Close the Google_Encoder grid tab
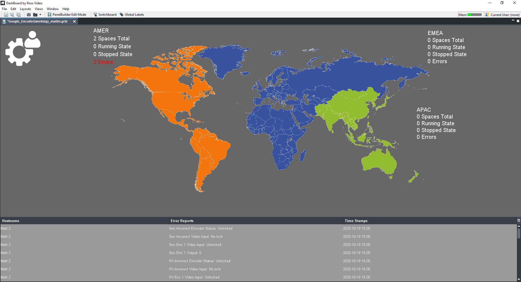This screenshot has width=521, height=282. pos(74,21)
